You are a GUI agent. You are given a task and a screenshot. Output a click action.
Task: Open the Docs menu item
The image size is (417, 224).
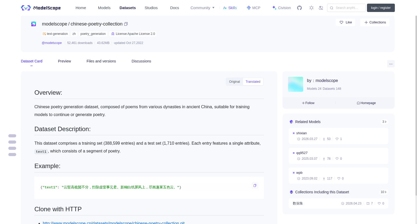pyautogui.click(x=175, y=8)
